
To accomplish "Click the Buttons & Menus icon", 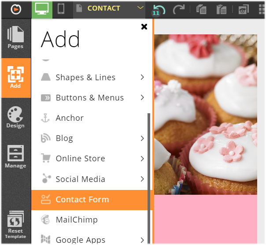I will coord(46,98).
